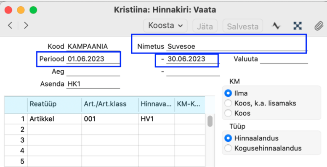Go to the previous record arrow
327x167 pixels.
10,25
